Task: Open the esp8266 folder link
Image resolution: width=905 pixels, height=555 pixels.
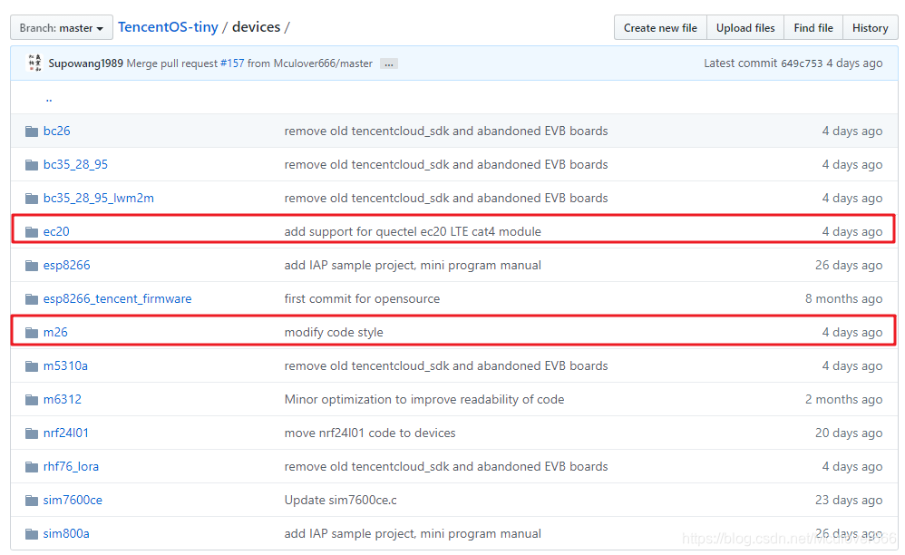Action: click(66, 266)
